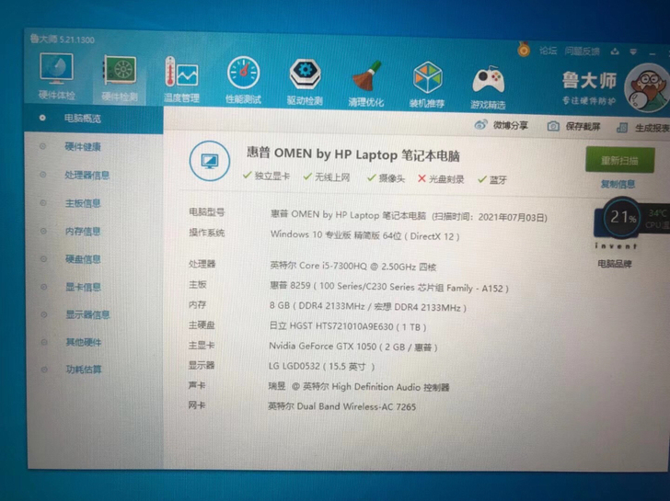Screen dimensions: 670x501
Task: Click the 复制信息 copy info link
Action: [618, 184]
